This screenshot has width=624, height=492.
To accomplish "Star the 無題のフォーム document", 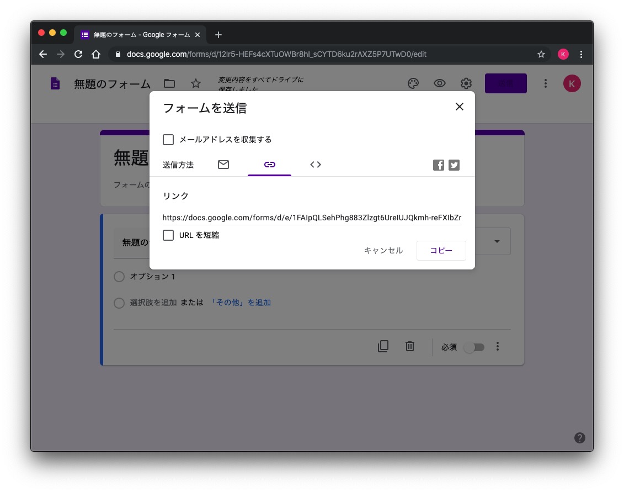I will point(196,83).
